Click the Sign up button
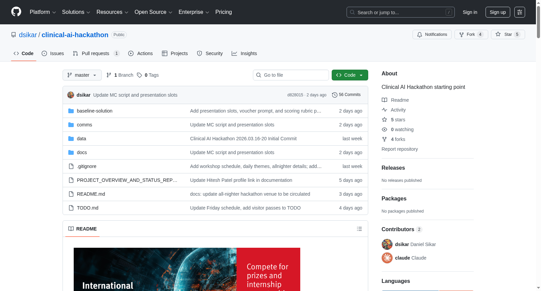This screenshot has width=541, height=291. pos(498,12)
